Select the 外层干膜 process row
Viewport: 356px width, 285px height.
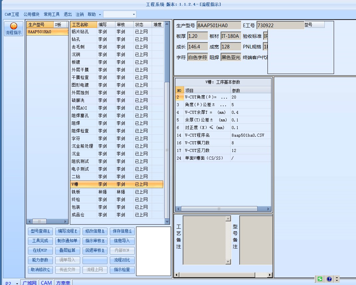click(x=117, y=70)
